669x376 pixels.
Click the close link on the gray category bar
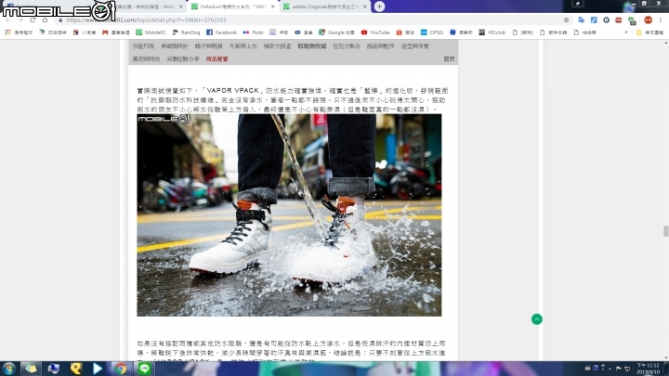click(449, 58)
